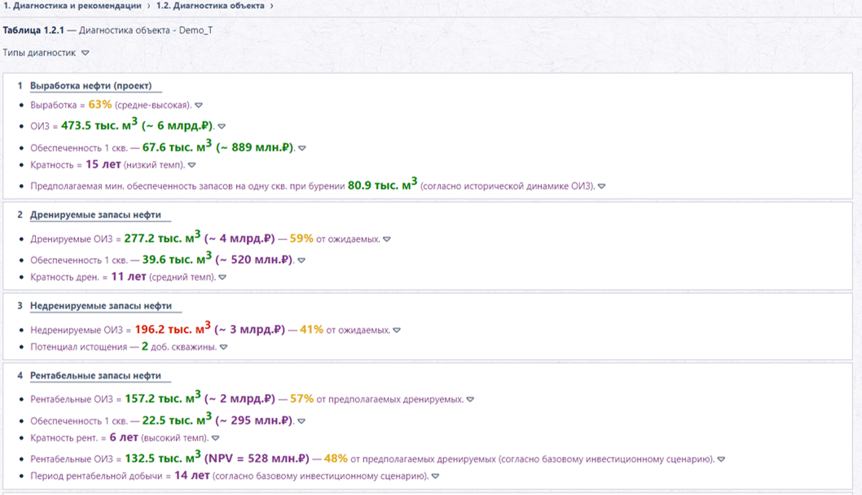Expand arrow after Дренируемые ОИЗ 59% line
This screenshot has width=862, height=495.
387,239
